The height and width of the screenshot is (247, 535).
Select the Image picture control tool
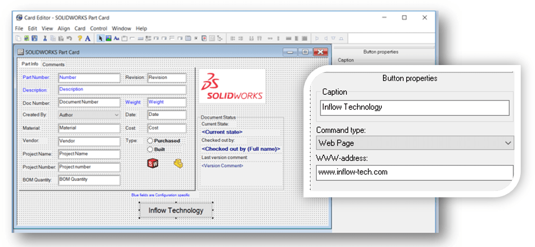tap(109, 39)
